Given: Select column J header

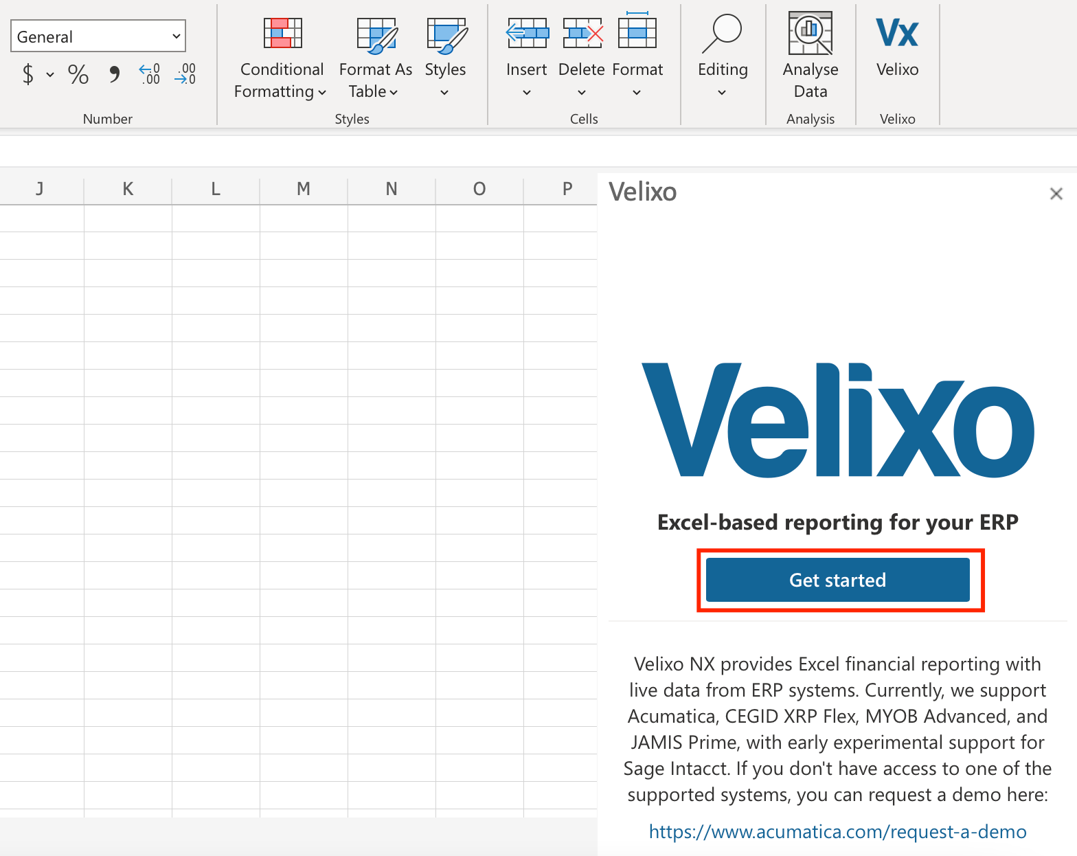Looking at the screenshot, I should coord(40,189).
